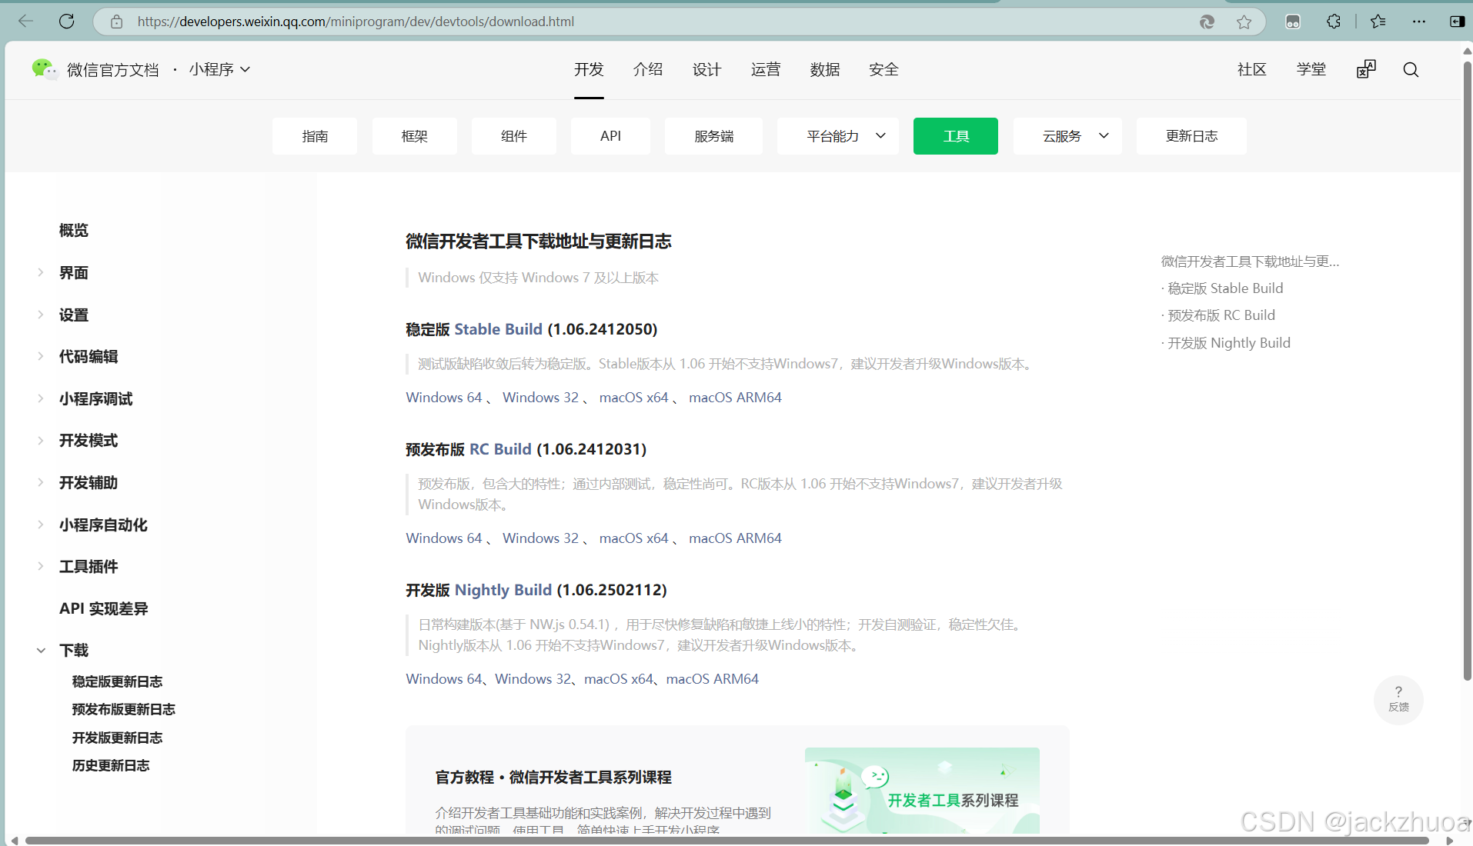Select the 组件 subnav button
The width and height of the screenshot is (1473, 846).
[x=514, y=136]
